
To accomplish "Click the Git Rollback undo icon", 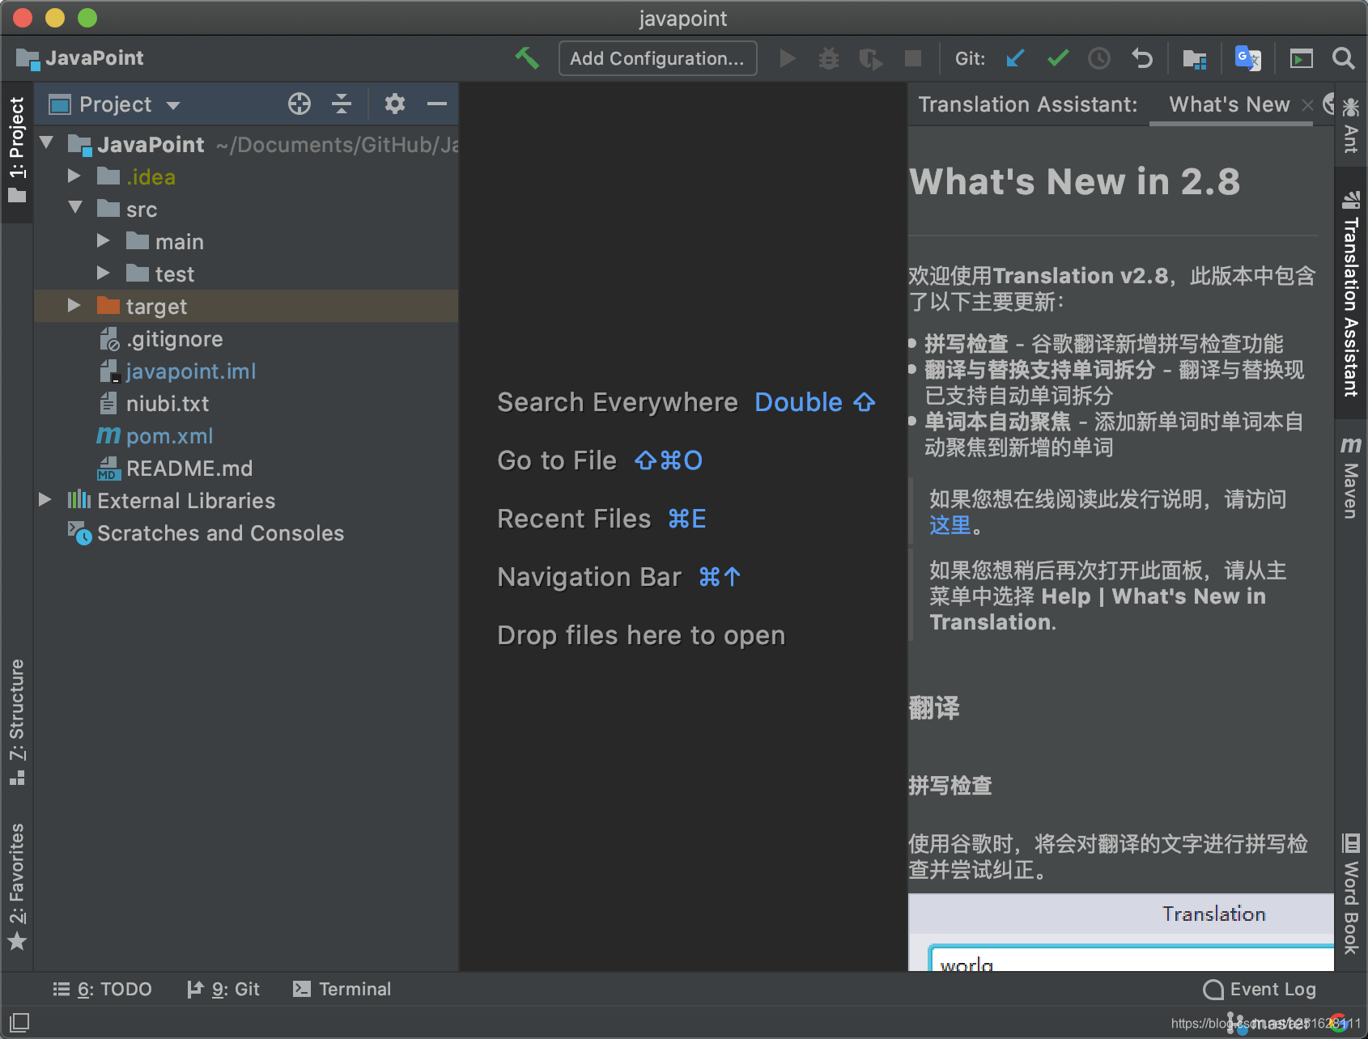I will (x=1141, y=58).
